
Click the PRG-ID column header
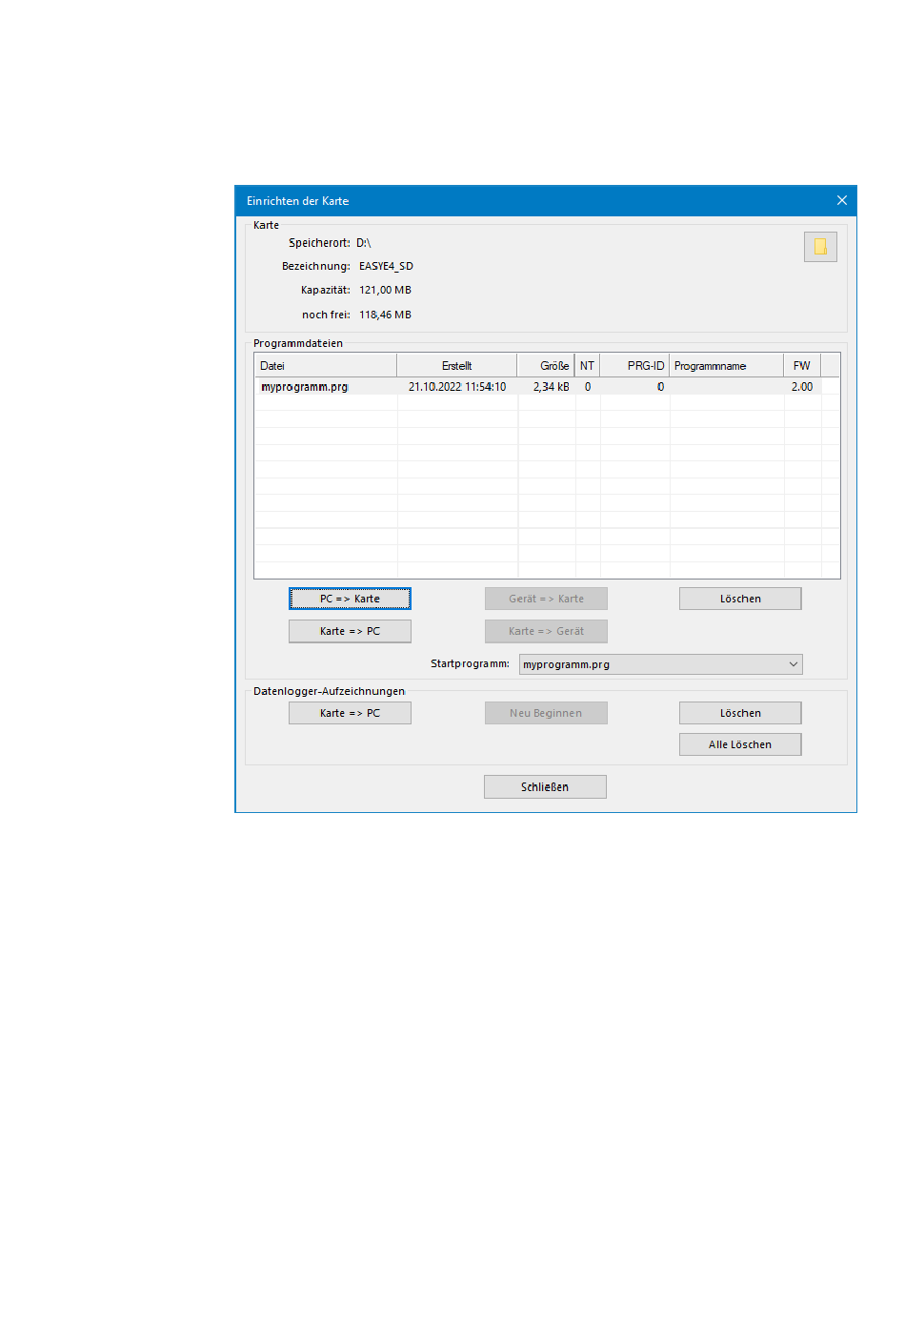click(x=635, y=366)
